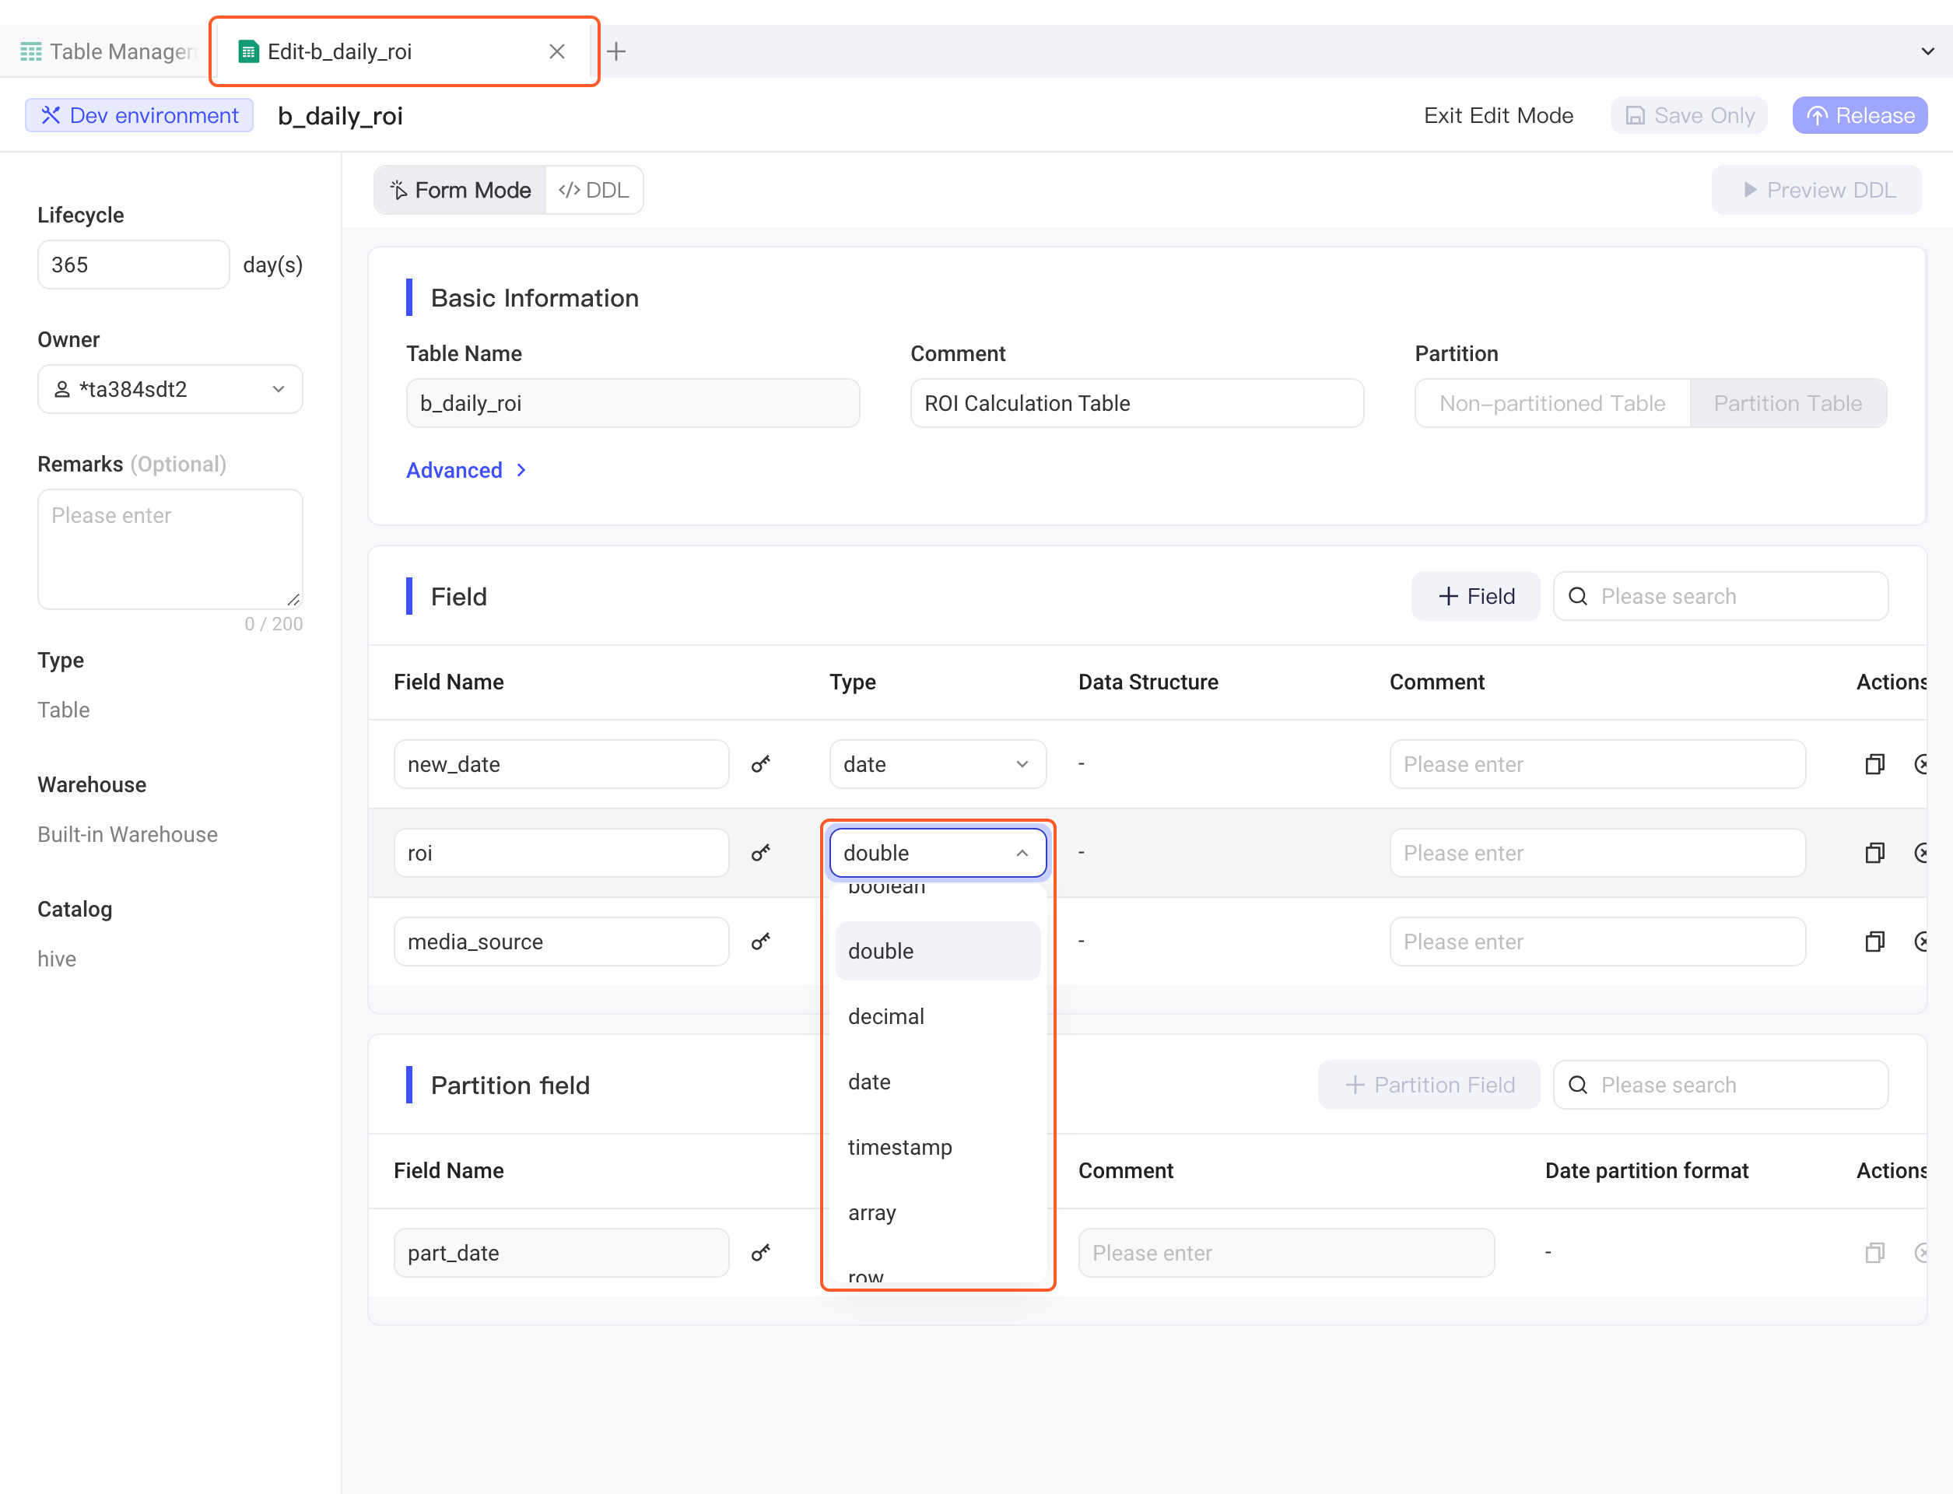This screenshot has height=1494, width=1953.
Task: Click key icon next to part_date field
Action: pos(760,1253)
